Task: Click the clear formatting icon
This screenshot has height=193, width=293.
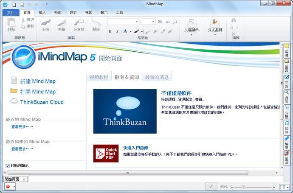Action: coord(175,22)
